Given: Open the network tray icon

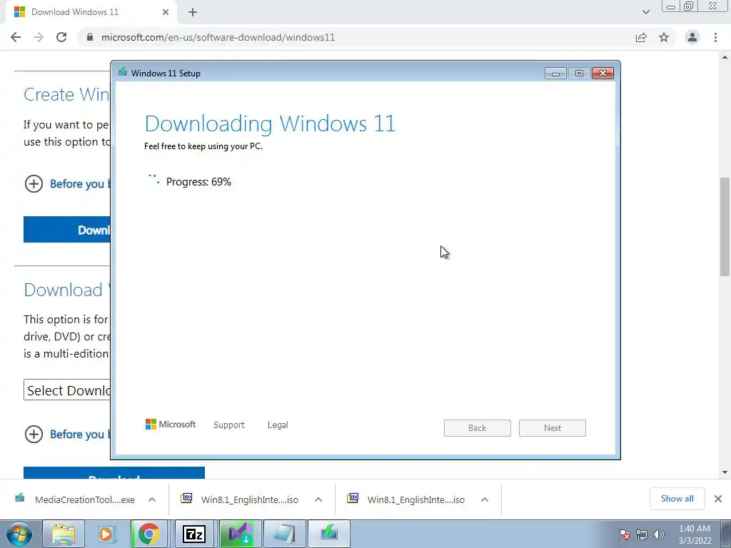Looking at the screenshot, I should (642, 535).
